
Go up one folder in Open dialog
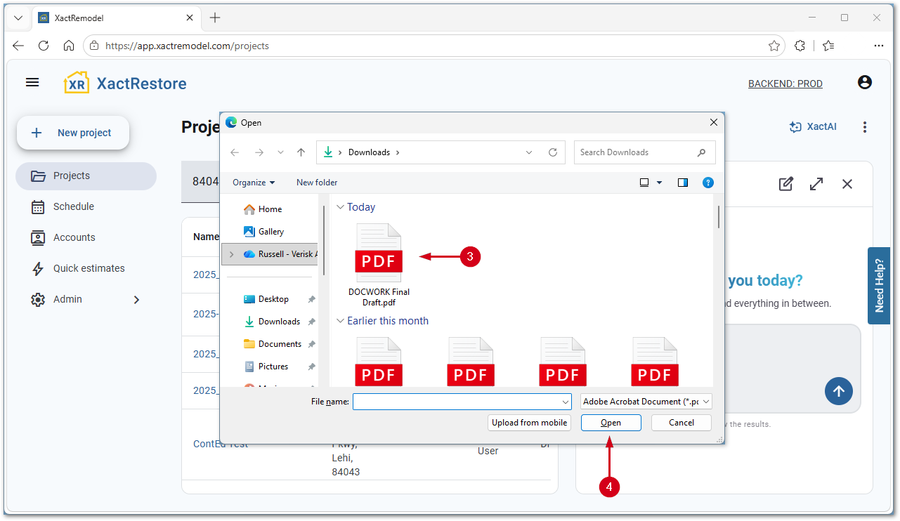[301, 152]
